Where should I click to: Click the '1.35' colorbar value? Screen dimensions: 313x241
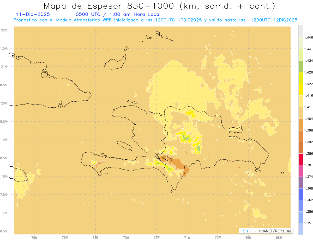point(308,223)
